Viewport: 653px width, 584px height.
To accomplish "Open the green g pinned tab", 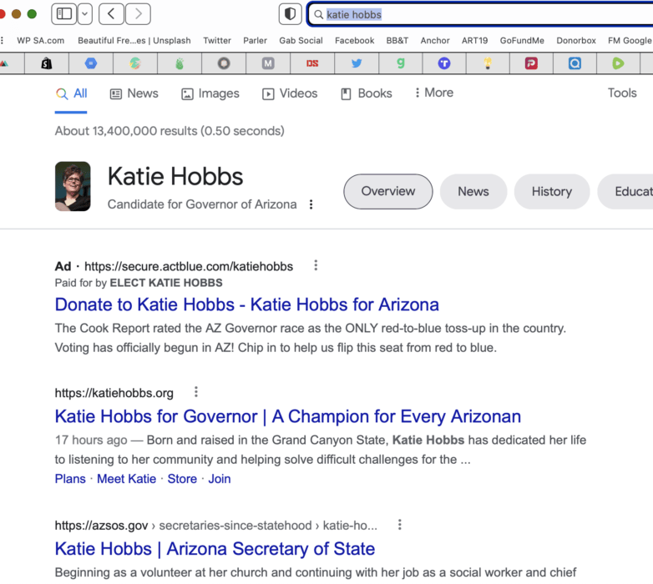I will [x=401, y=63].
